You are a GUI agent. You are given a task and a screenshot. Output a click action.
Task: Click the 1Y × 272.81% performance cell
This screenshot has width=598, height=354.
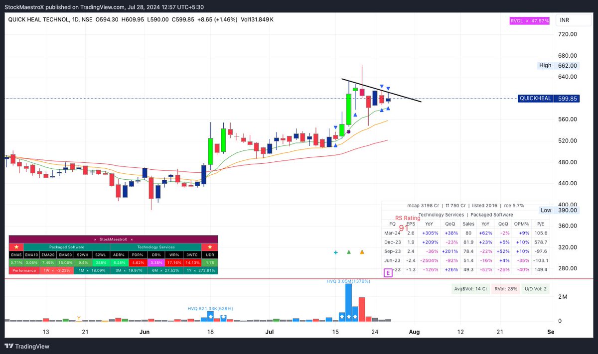(x=201, y=270)
